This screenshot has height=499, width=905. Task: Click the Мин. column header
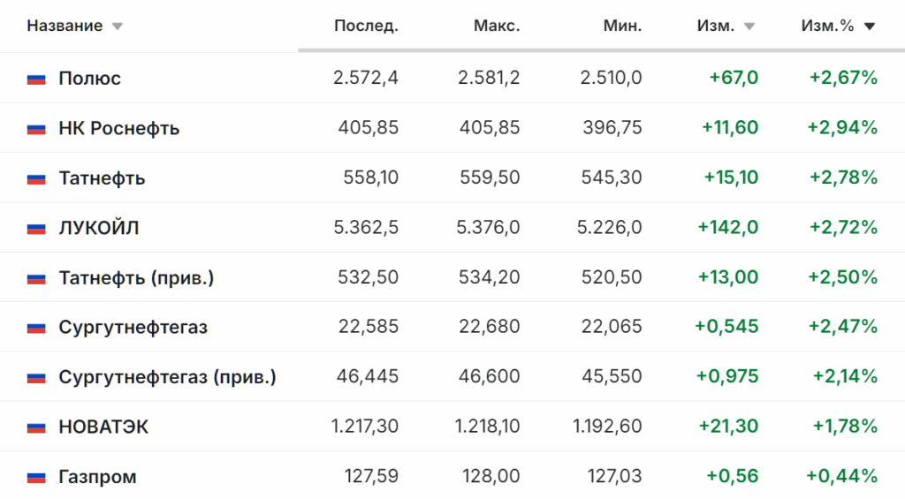point(622,26)
